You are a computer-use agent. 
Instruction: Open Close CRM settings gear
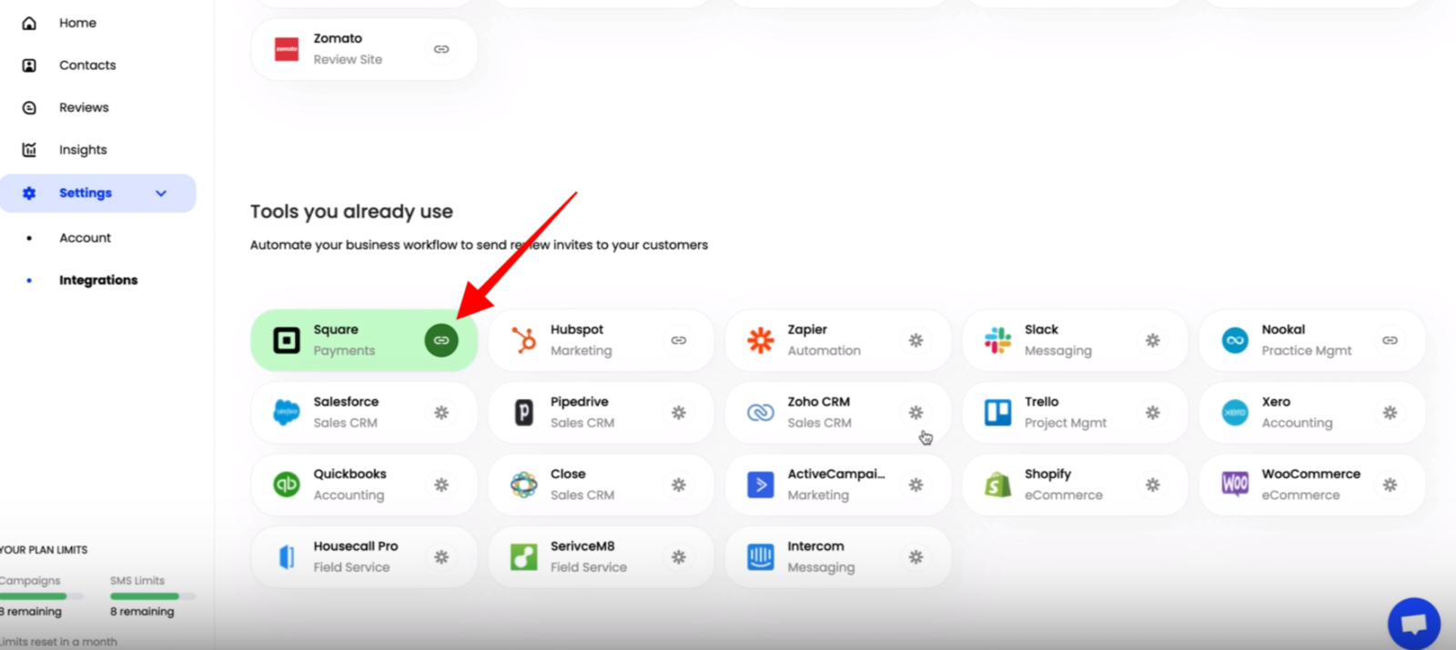point(679,485)
